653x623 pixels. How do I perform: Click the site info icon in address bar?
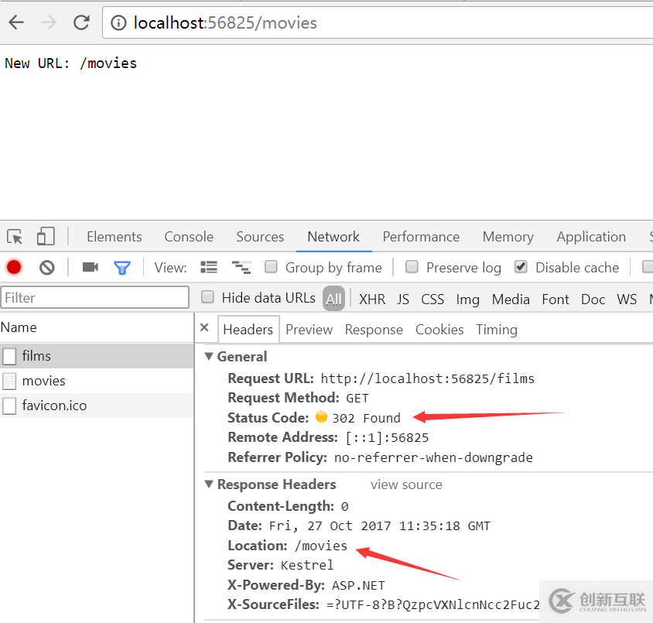click(x=118, y=23)
